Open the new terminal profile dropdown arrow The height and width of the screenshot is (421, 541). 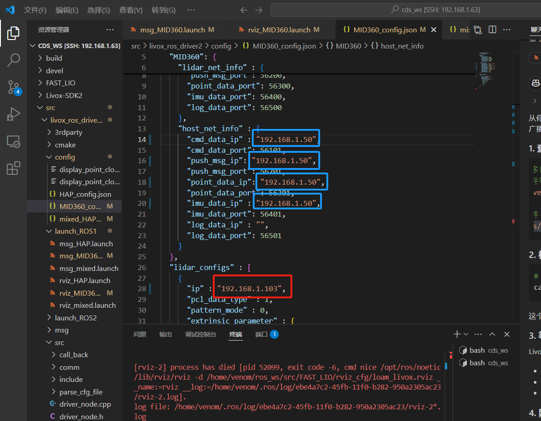[x=466, y=334]
